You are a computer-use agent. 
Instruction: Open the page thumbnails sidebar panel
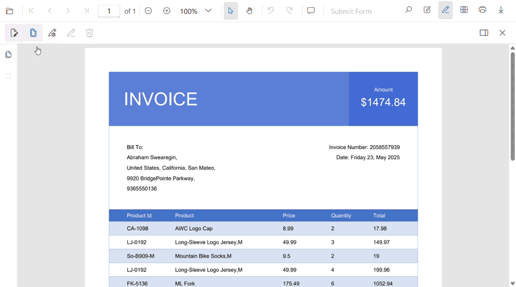coord(8,55)
